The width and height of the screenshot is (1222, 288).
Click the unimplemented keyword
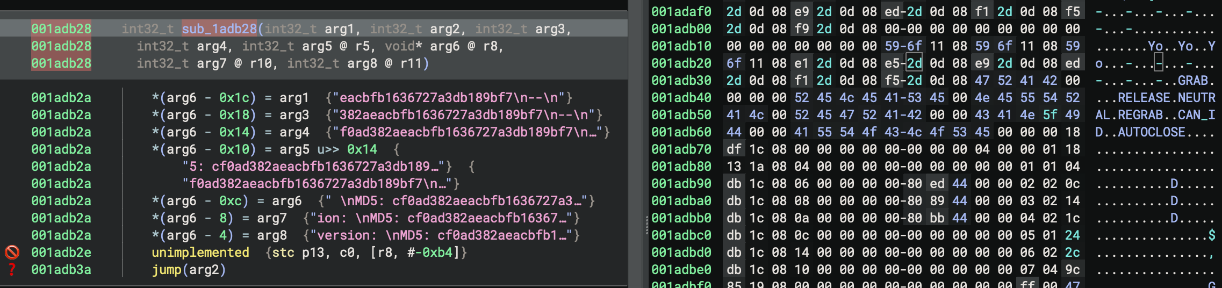click(x=200, y=252)
